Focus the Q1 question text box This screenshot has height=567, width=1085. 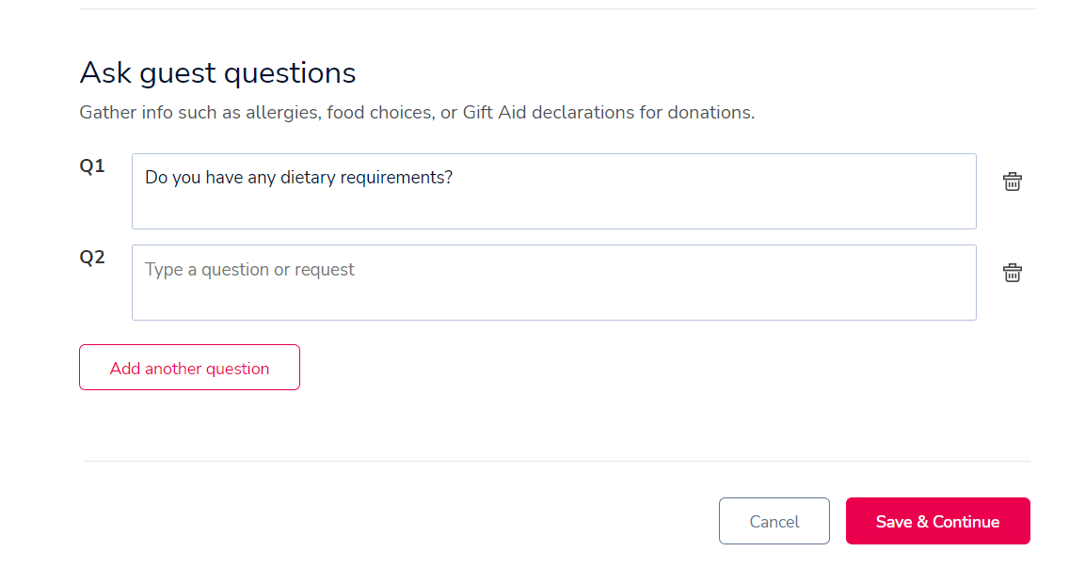pyautogui.click(x=553, y=192)
